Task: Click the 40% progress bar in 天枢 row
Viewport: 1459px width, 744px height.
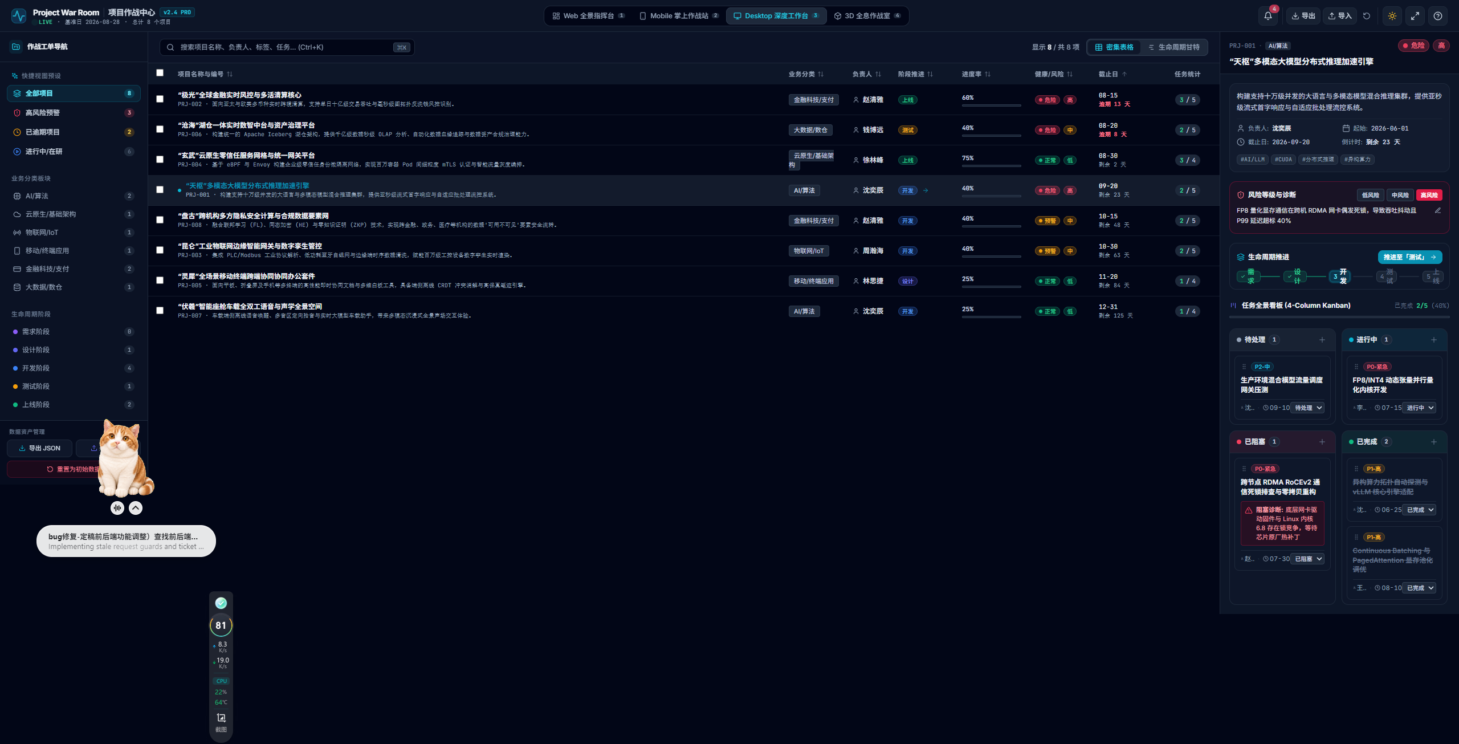Action: 991,196
